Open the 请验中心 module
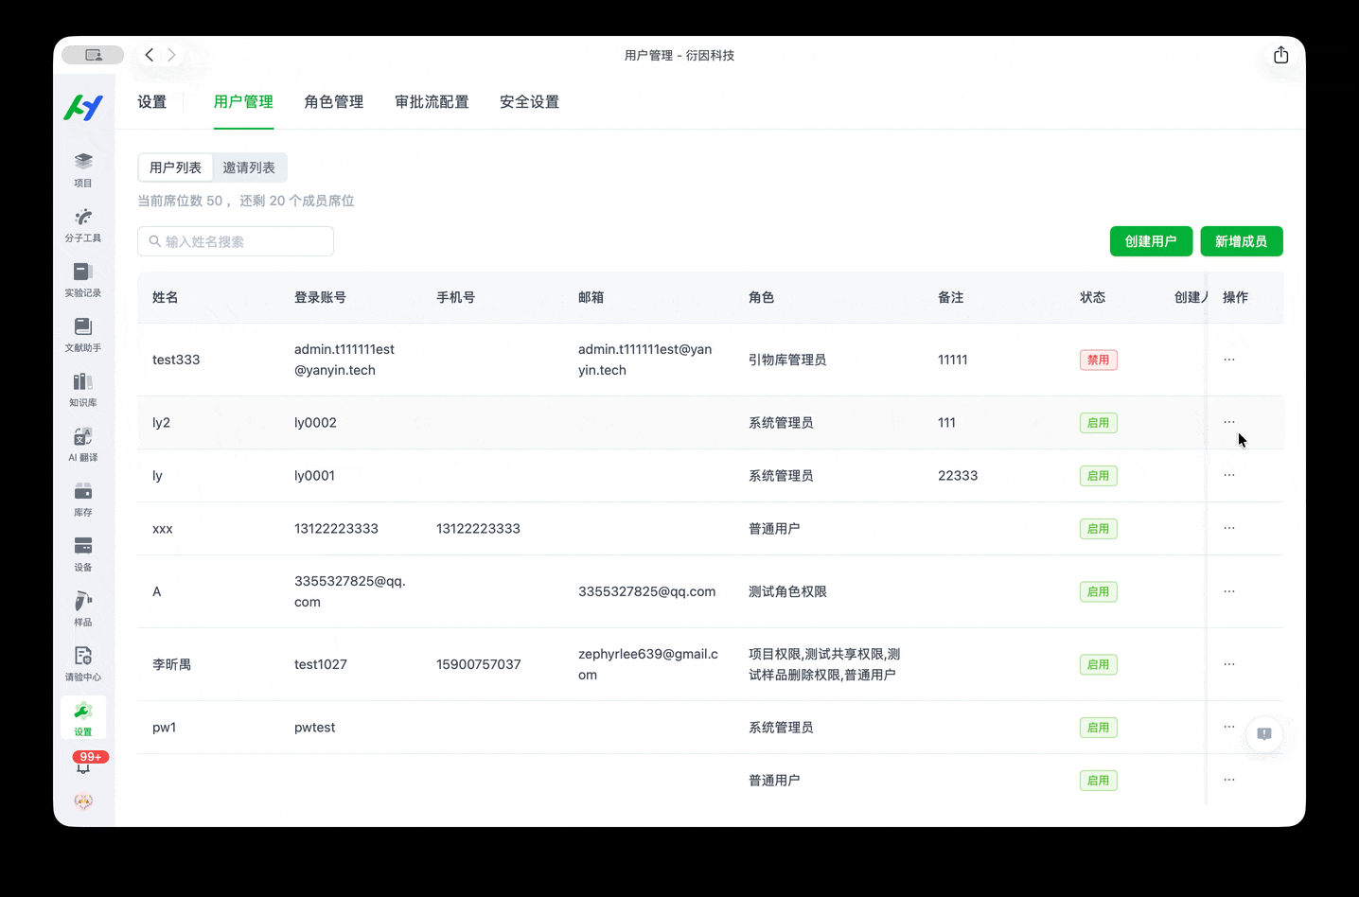This screenshot has width=1359, height=897. [83, 662]
